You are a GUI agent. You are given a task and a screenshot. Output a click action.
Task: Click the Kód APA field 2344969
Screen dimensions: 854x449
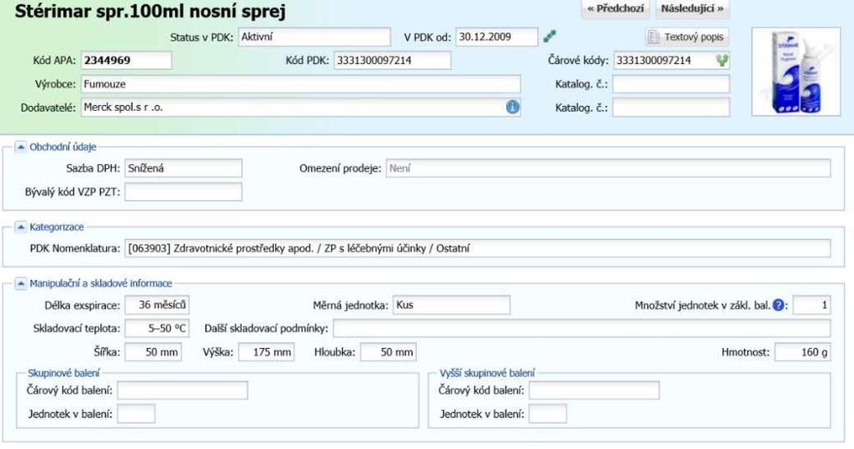(127, 61)
